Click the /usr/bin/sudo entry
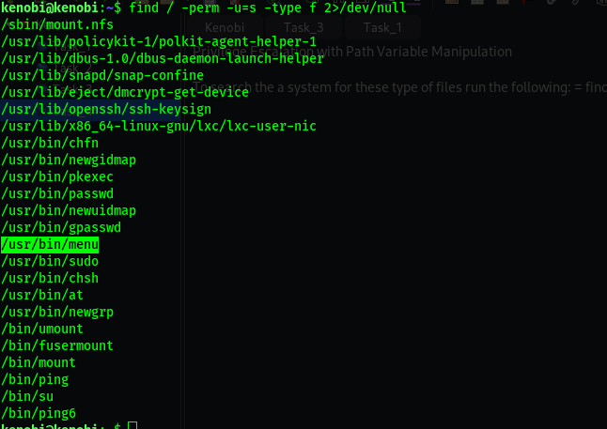Screen dimensions: 607x429 point(50,261)
